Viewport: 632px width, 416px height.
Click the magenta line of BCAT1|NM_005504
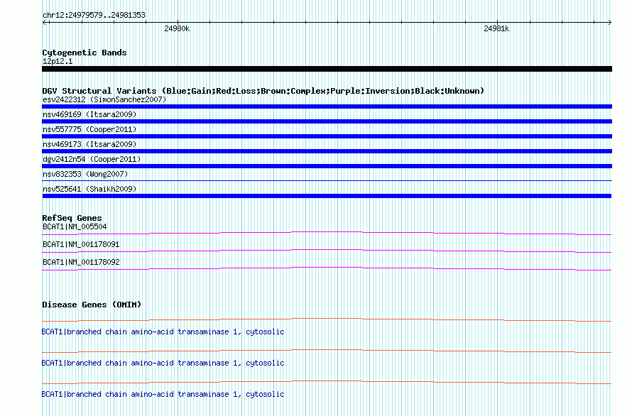pyautogui.click(x=327, y=233)
